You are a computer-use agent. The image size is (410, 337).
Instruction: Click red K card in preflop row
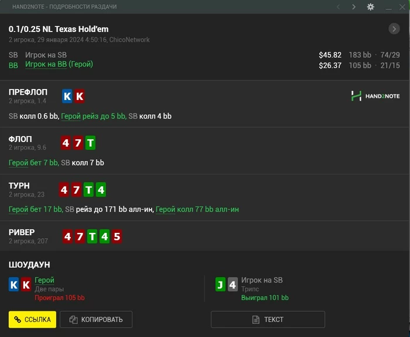(80, 96)
